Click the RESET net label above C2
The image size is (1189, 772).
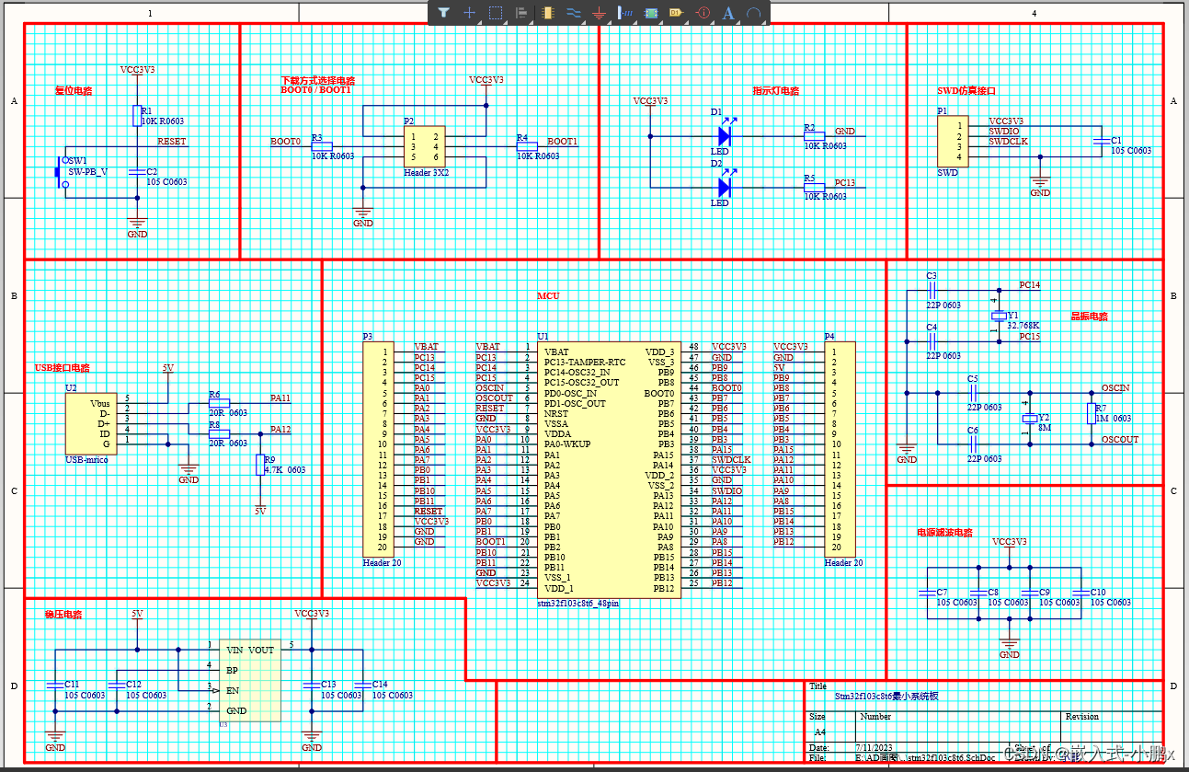coord(171,142)
